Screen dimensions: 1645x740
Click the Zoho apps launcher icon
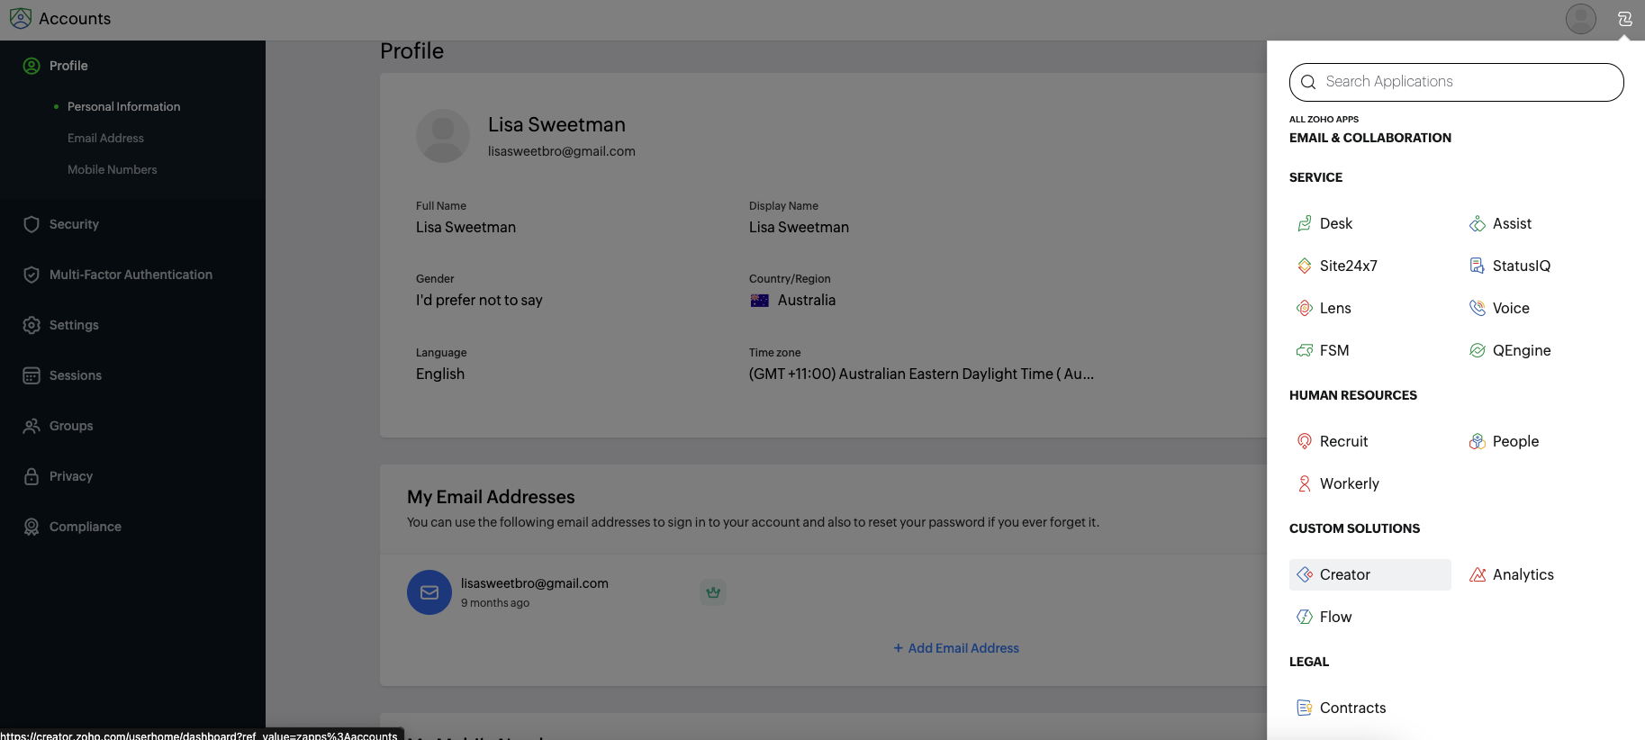pyautogui.click(x=1625, y=19)
